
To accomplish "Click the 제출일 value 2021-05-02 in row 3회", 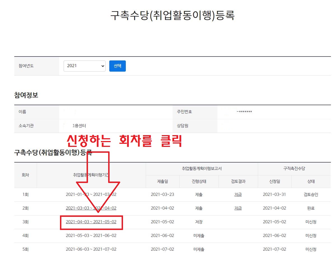I will [x=163, y=222].
